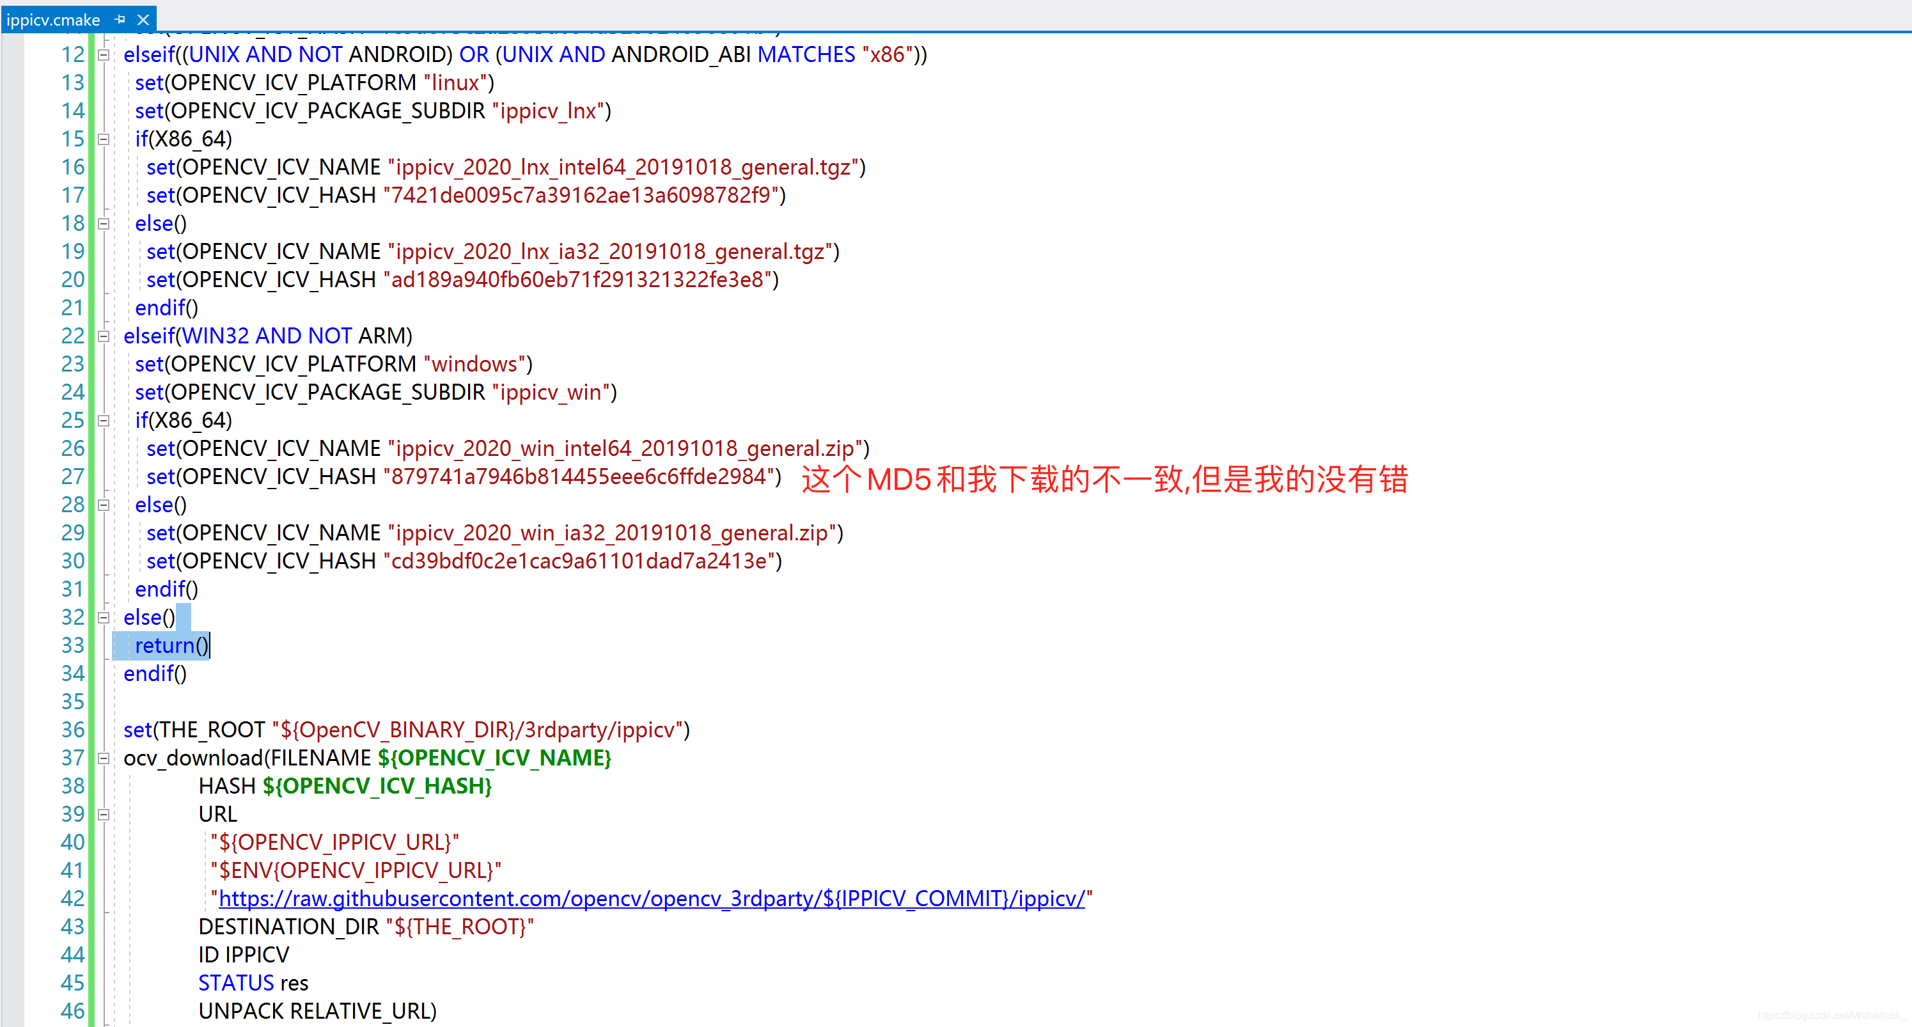Collapse the URL block at line 39
Viewport: 1912px width, 1027px height.
tap(104, 815)
